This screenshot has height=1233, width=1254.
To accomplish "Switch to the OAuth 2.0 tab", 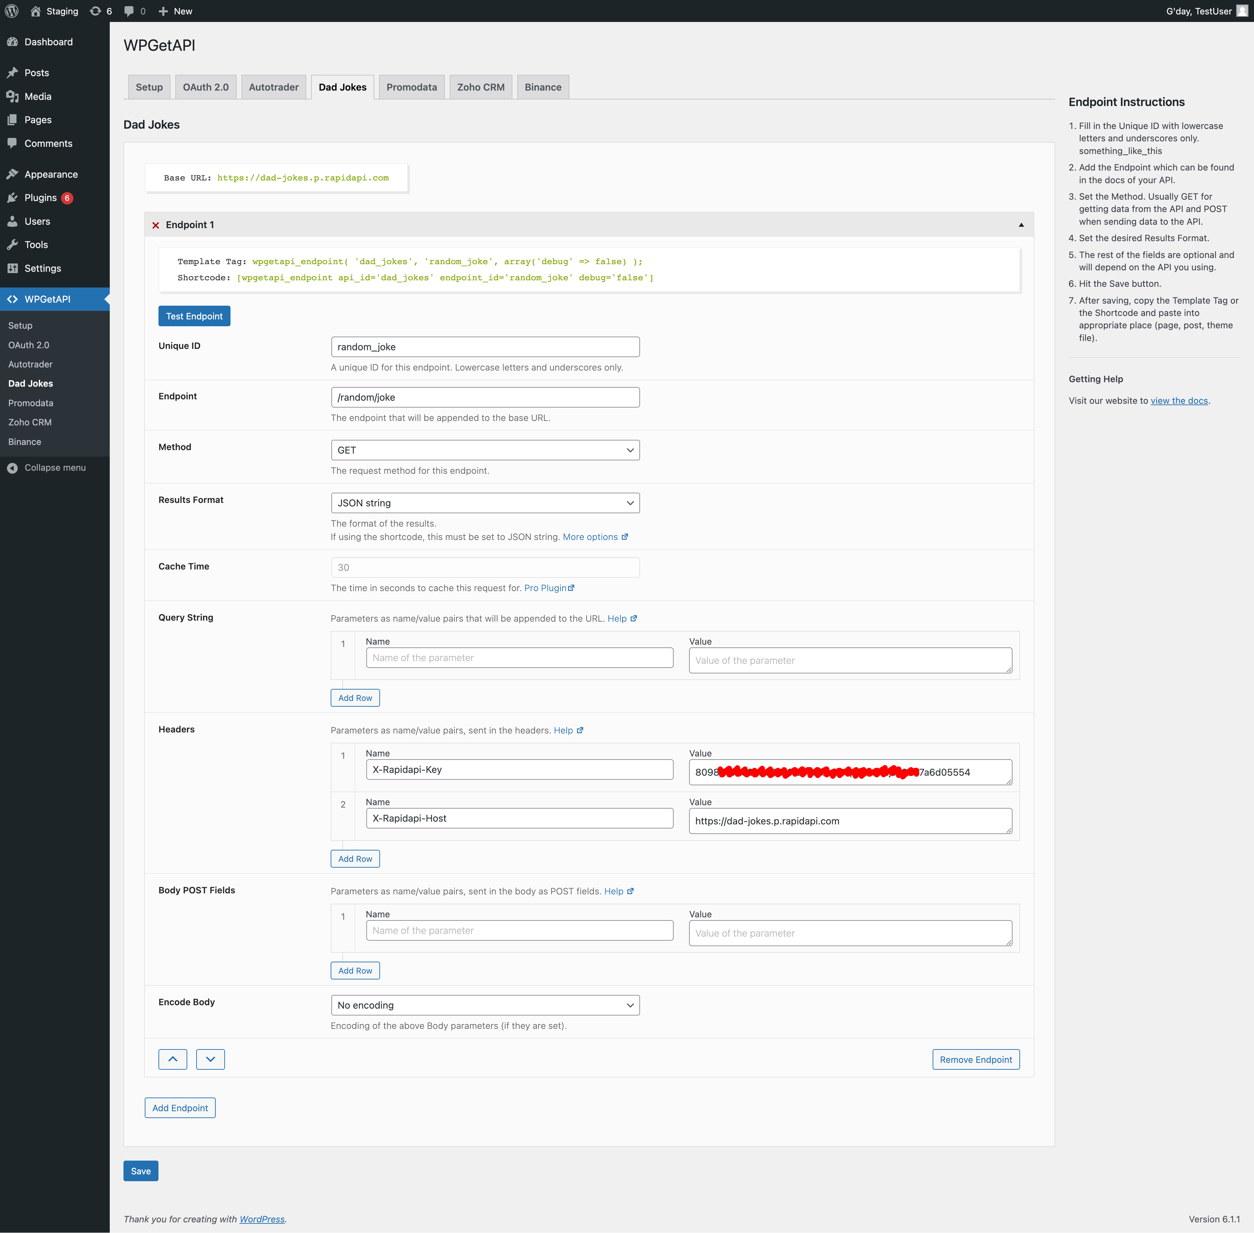I will coord(206,87).
